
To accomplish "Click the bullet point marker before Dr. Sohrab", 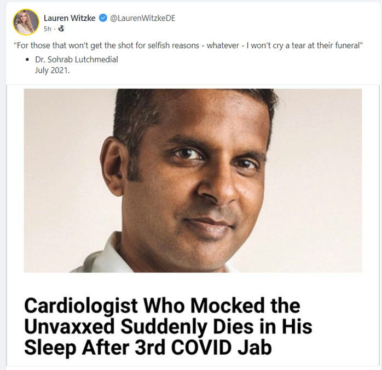I will (x=28, y=60).
